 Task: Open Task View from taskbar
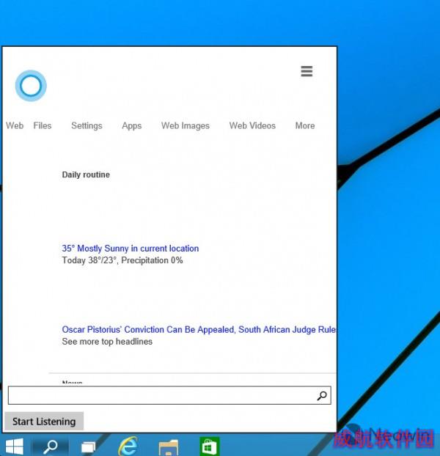[x=89, y=447]
